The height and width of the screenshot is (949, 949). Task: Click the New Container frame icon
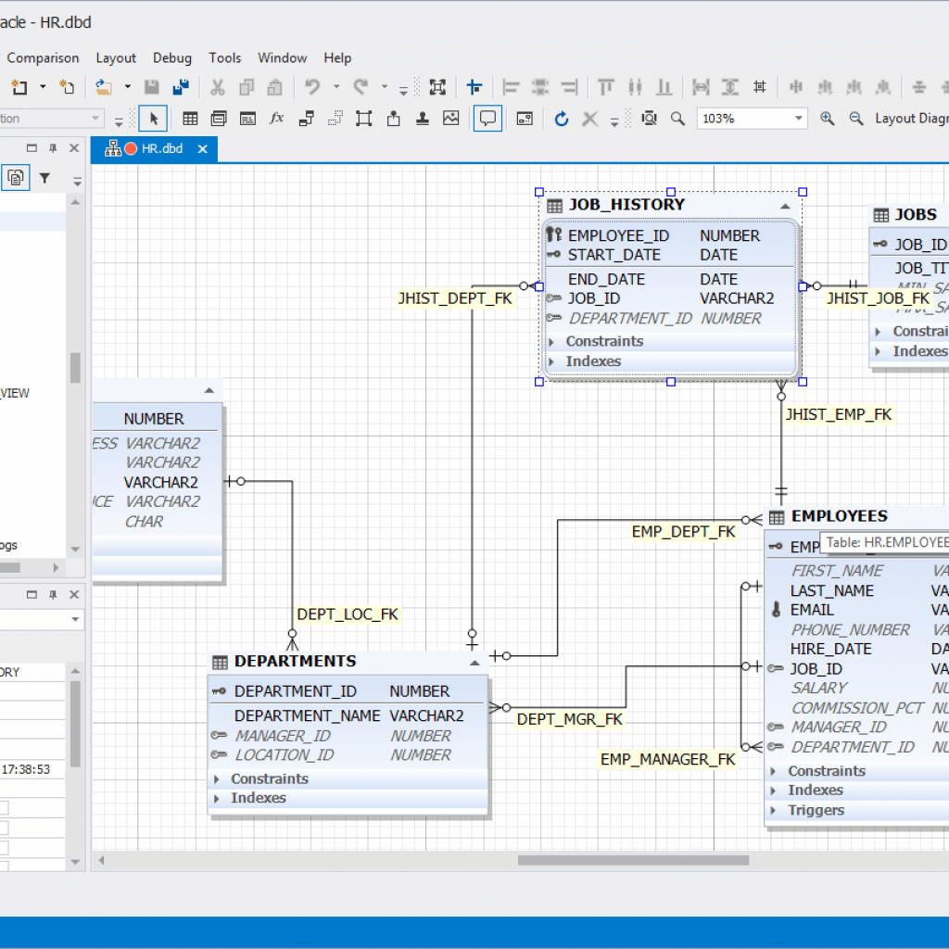(363, 119)
